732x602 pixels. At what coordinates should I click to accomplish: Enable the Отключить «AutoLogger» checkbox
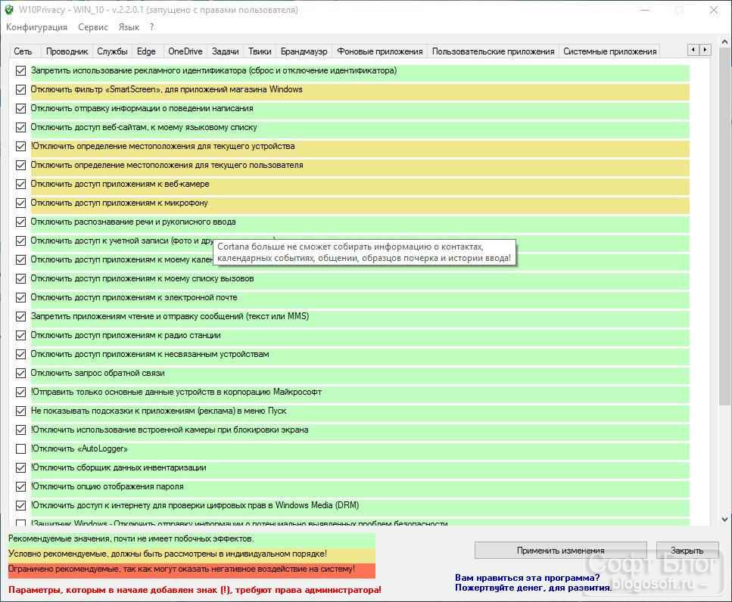click(20, 448)
